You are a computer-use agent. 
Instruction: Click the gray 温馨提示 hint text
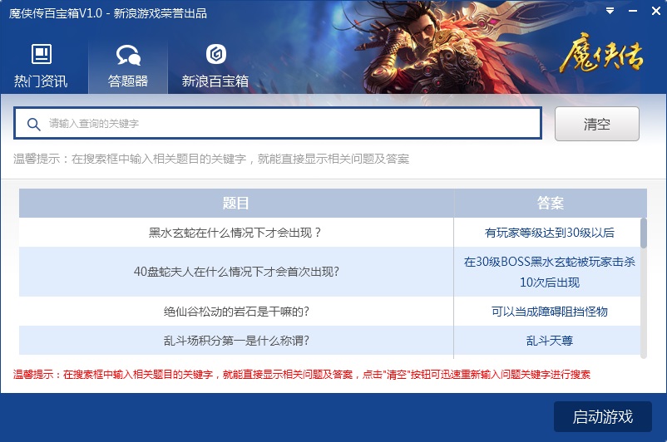211,159
